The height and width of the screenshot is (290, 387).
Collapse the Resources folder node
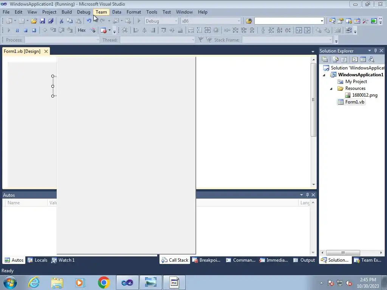331,88
